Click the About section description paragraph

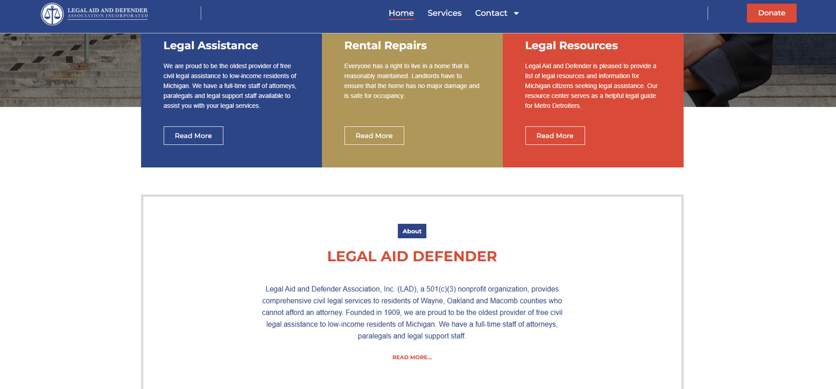click(412, 312)
